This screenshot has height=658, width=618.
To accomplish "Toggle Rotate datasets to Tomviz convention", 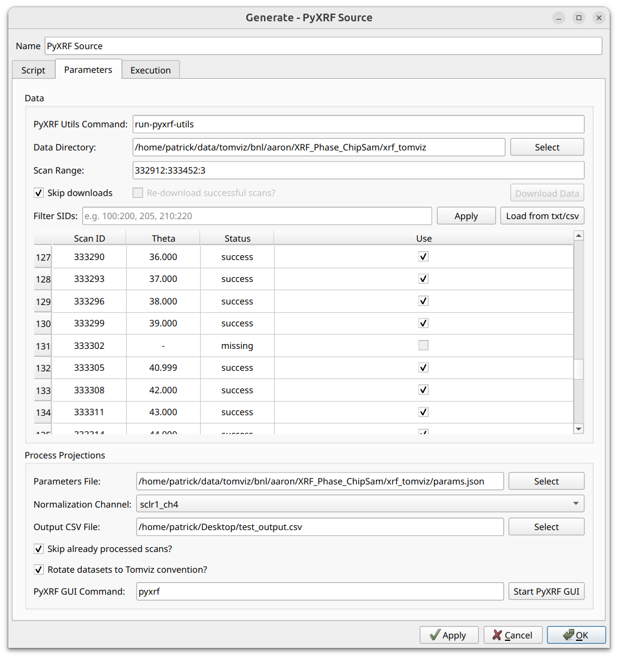I will tap(38, 569).
